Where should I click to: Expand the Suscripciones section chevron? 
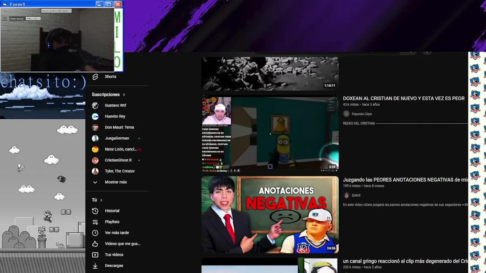click(124, 94)
